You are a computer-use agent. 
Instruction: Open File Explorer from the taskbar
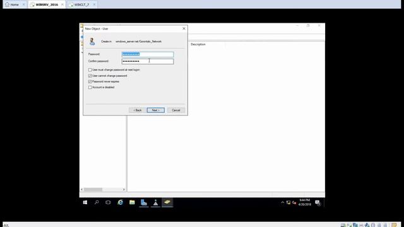click(132, 202)
